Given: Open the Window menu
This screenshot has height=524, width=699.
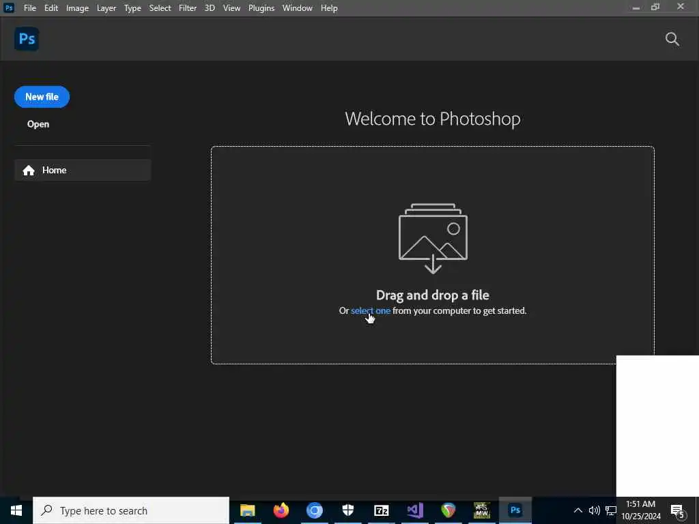Looking at the screenshot, I should [298, 8].
